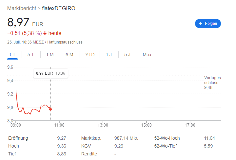The height and width of the screenshot is (160, 236).
Task: Click the Eröffnung value 9,27
Action: [x=62, y=138]
